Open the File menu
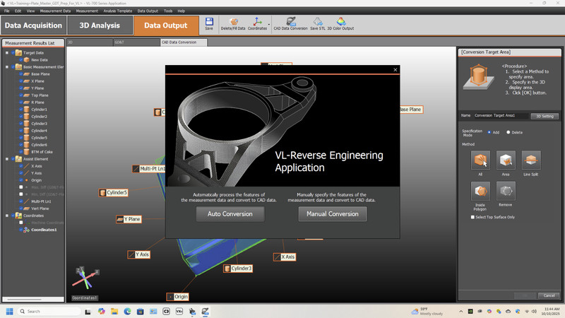This screenshot has height=318, width=565. 7,11
